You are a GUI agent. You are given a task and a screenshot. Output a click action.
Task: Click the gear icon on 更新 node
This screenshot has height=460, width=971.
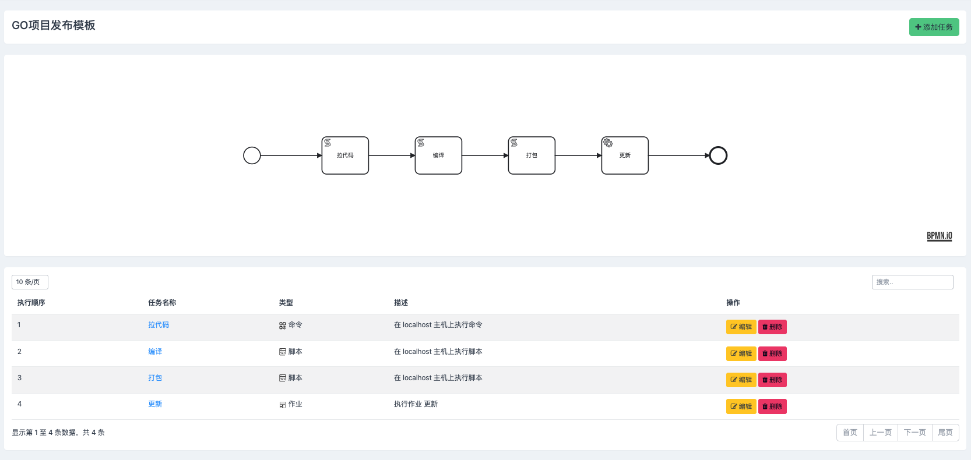(x=608, y=143)
